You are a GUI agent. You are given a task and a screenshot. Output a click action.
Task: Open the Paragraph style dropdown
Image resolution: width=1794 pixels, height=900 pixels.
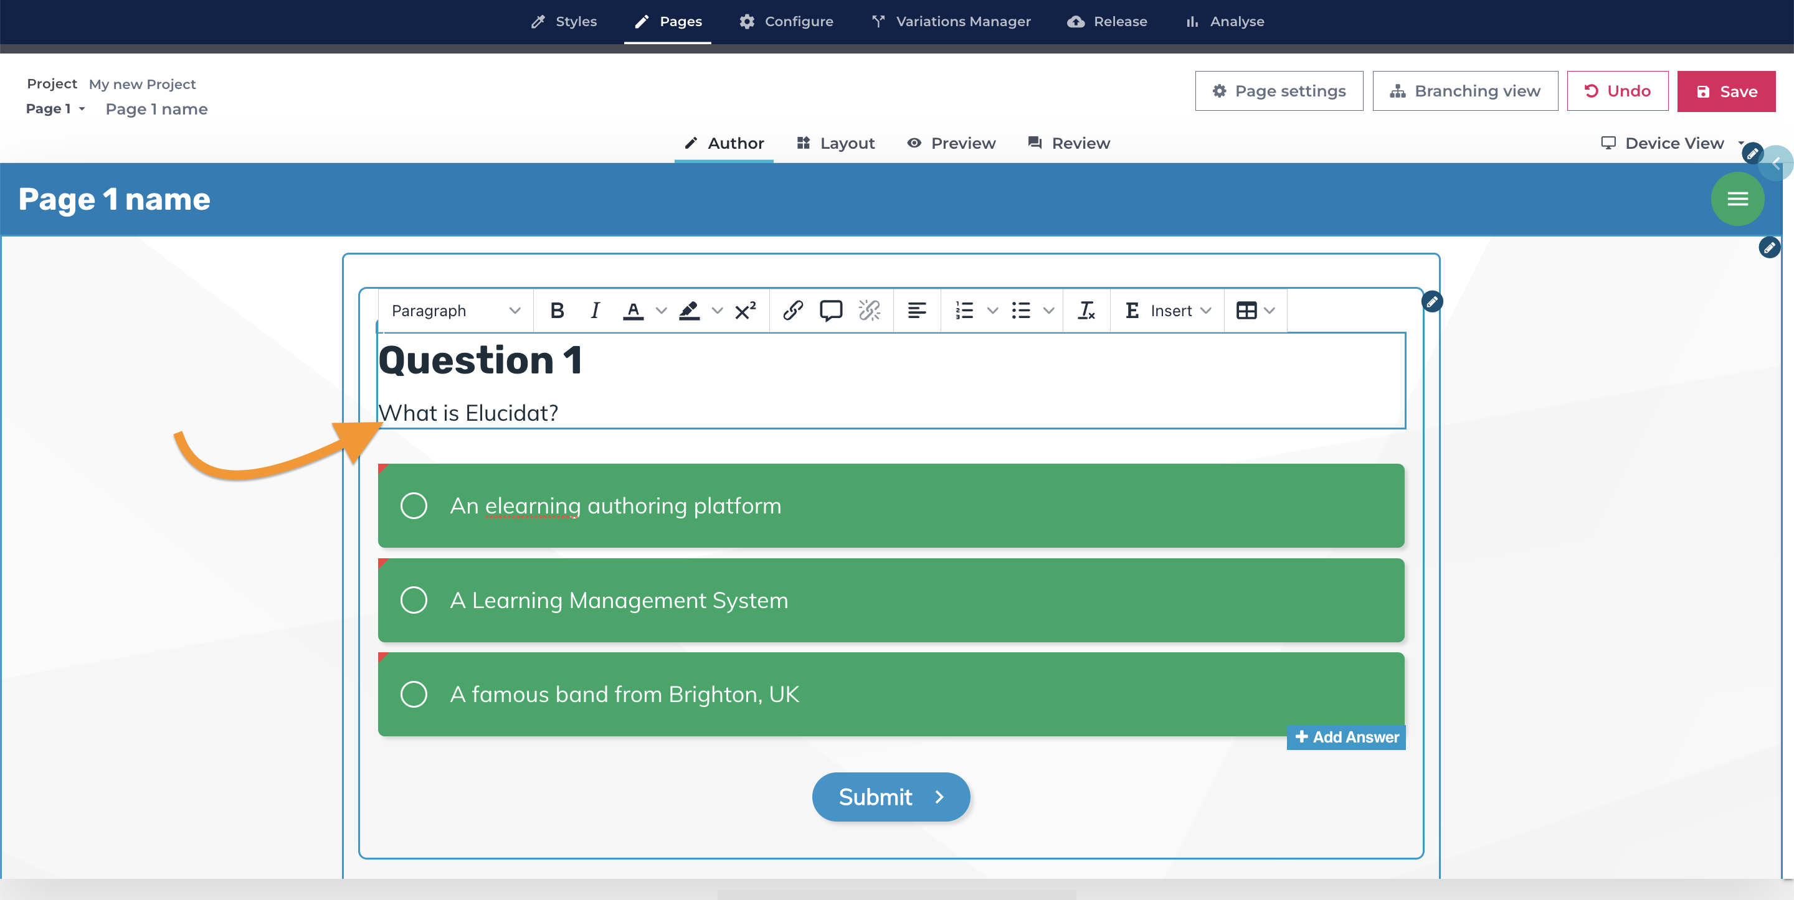(x=455, y=311)
